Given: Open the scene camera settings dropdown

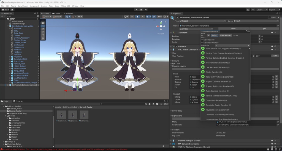Looking at the screenshot, I should click(159, 17).
